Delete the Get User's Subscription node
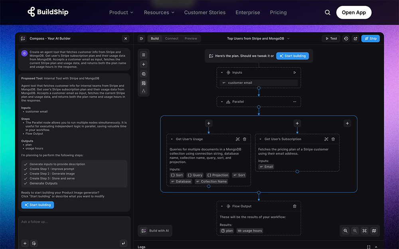The width and height of the screenshot is (399, 249). 333,139
